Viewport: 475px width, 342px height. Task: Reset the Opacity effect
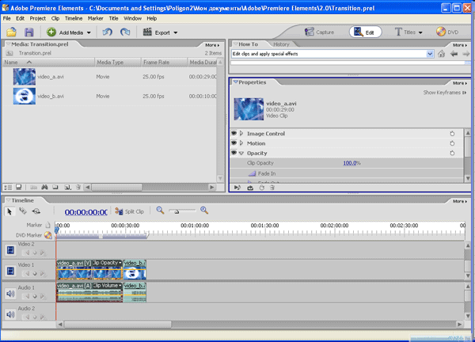(452, 154)
